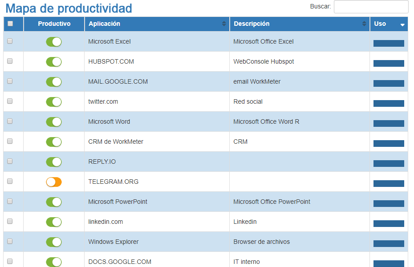
Task: Select the Windows Explorer row checkbox
Action: [x=10, y=242]
